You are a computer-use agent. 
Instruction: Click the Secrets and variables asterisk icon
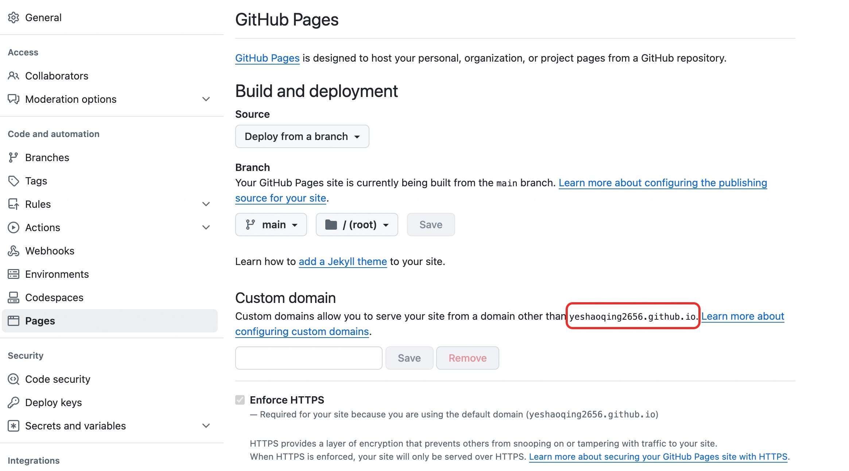click(x=13, y=426)
